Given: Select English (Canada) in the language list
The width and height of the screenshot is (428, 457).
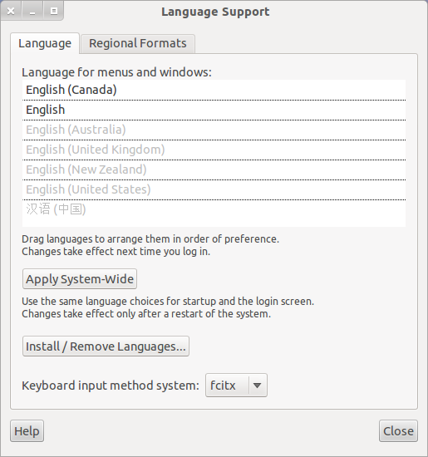Looking at the screenshot, I should pyautogui.click(x=214, y=90).
